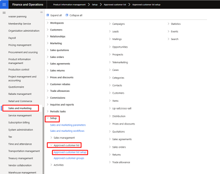Select Tax module
This screenshot has width=220, height=174.
pos(10,137)
